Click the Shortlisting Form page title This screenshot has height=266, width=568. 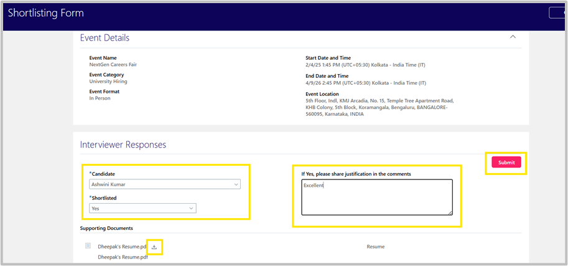pyautogui.click(x=46, y=13)
